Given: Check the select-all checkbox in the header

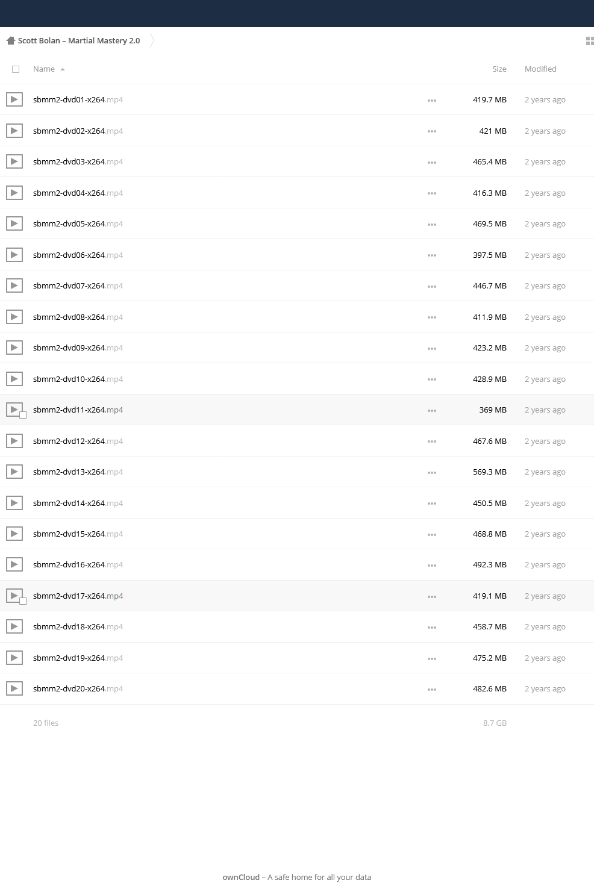Looking at the screenshot, I should pyautogui.click(x=16, y=69).
